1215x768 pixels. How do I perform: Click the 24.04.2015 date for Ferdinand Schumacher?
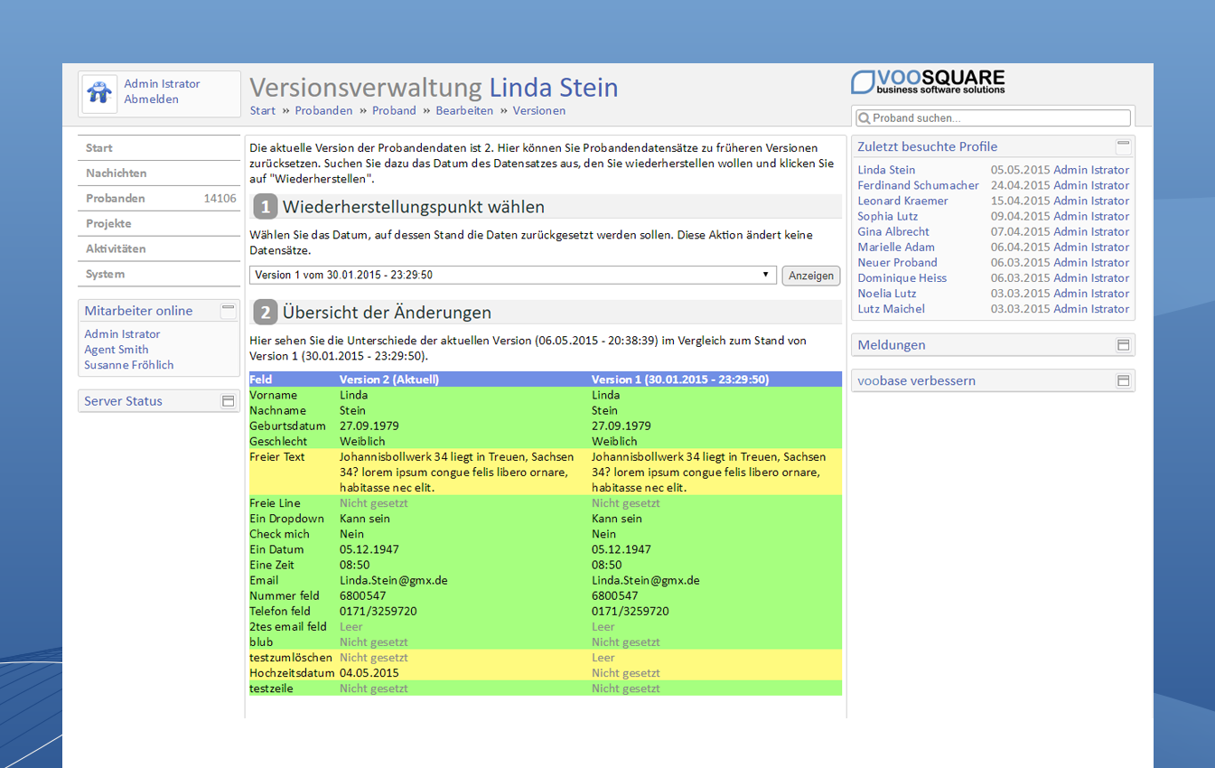pyautogui.click(x=1020, y=185)
